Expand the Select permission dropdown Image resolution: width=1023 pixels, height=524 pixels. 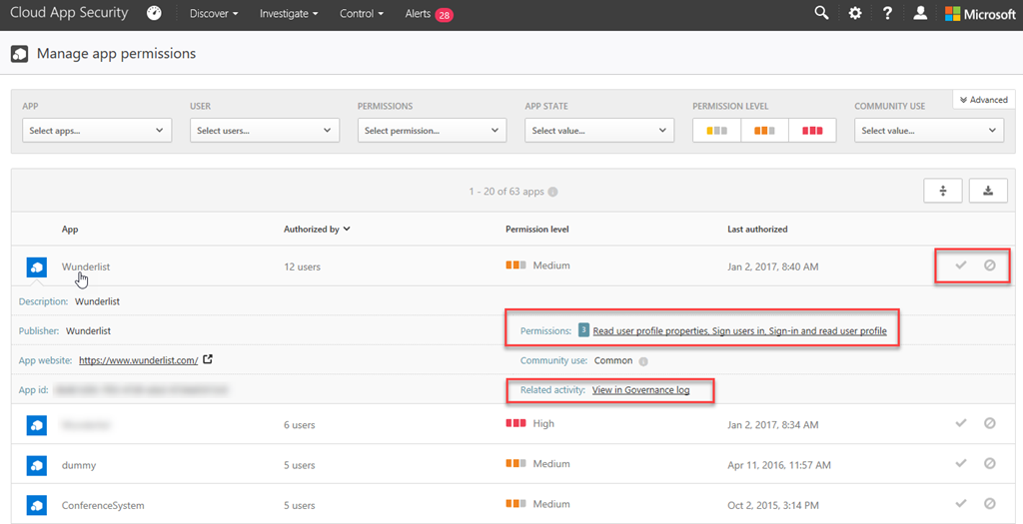[x=432, y=131]
